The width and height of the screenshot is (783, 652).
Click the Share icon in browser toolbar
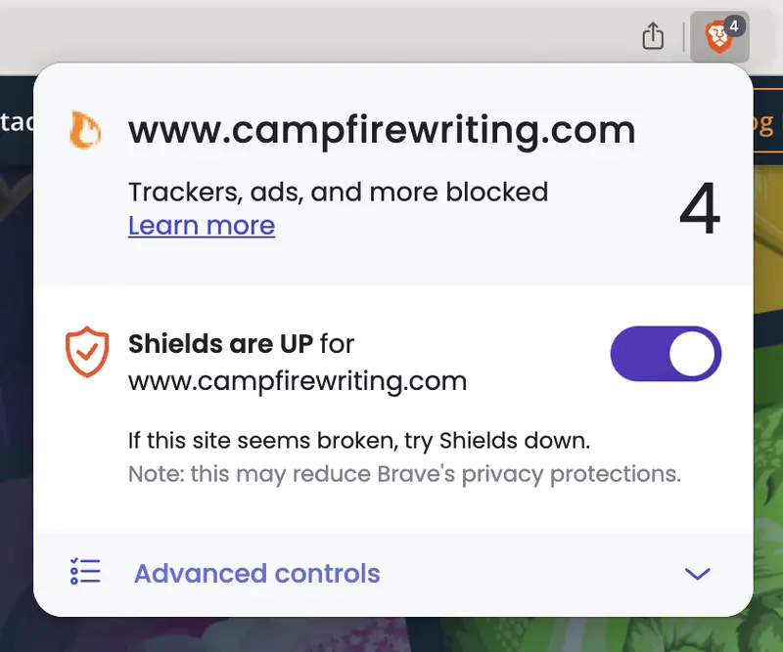653,37
